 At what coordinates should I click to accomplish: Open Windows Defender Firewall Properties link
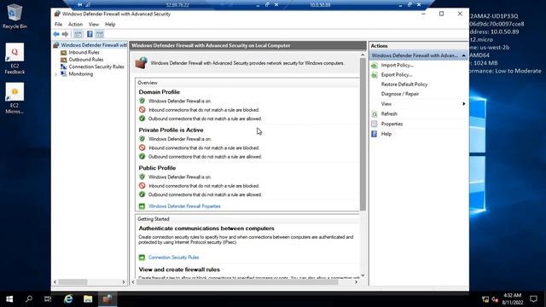[184, 206]
